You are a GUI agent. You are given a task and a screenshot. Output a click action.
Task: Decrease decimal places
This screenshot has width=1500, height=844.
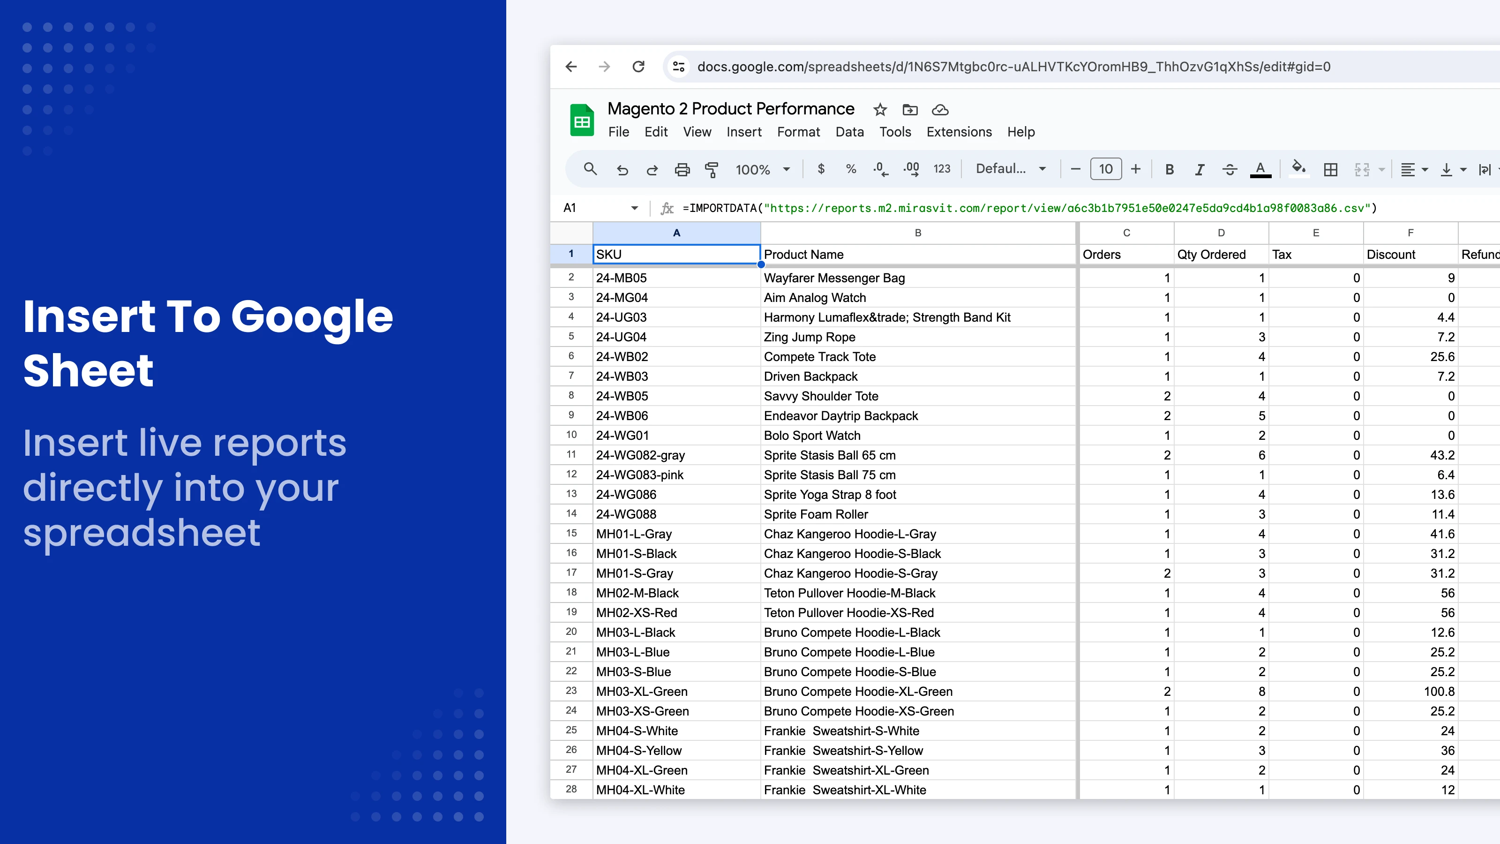(880, 169)
